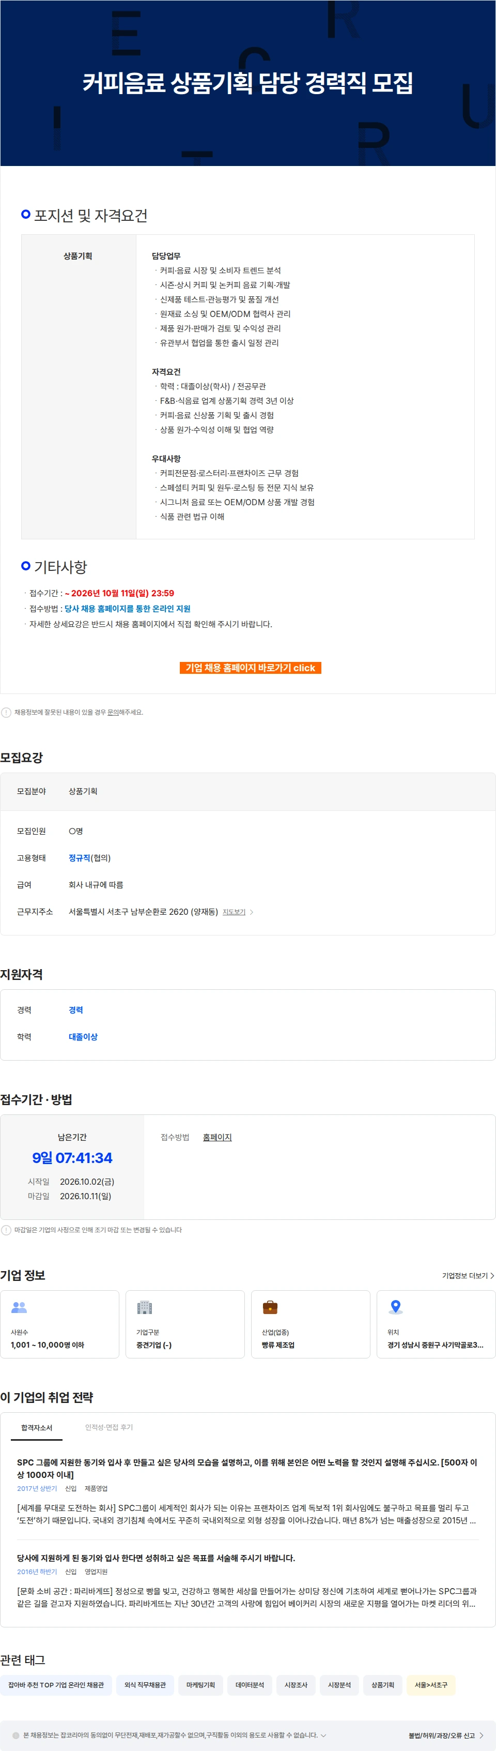Screen dimensions: 496x1751
Task: Open the SPC 그룹 지원 동기 essay question
Action: (247, 1468)
